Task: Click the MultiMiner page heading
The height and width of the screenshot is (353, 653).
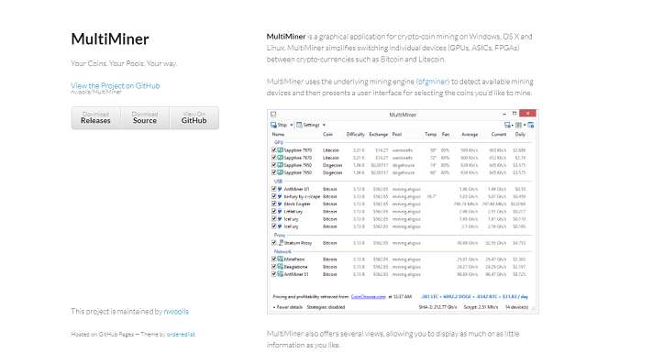Action: [x=110, y=39]
